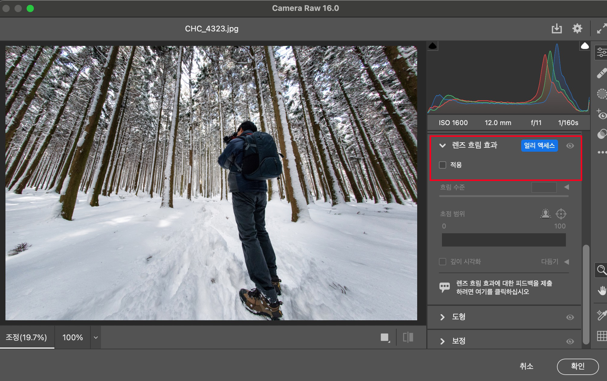Image resolution: width=607 pixels, height=381 pixels.
Task: Expand the 보정 section
Action: click(x=443, y=341)
